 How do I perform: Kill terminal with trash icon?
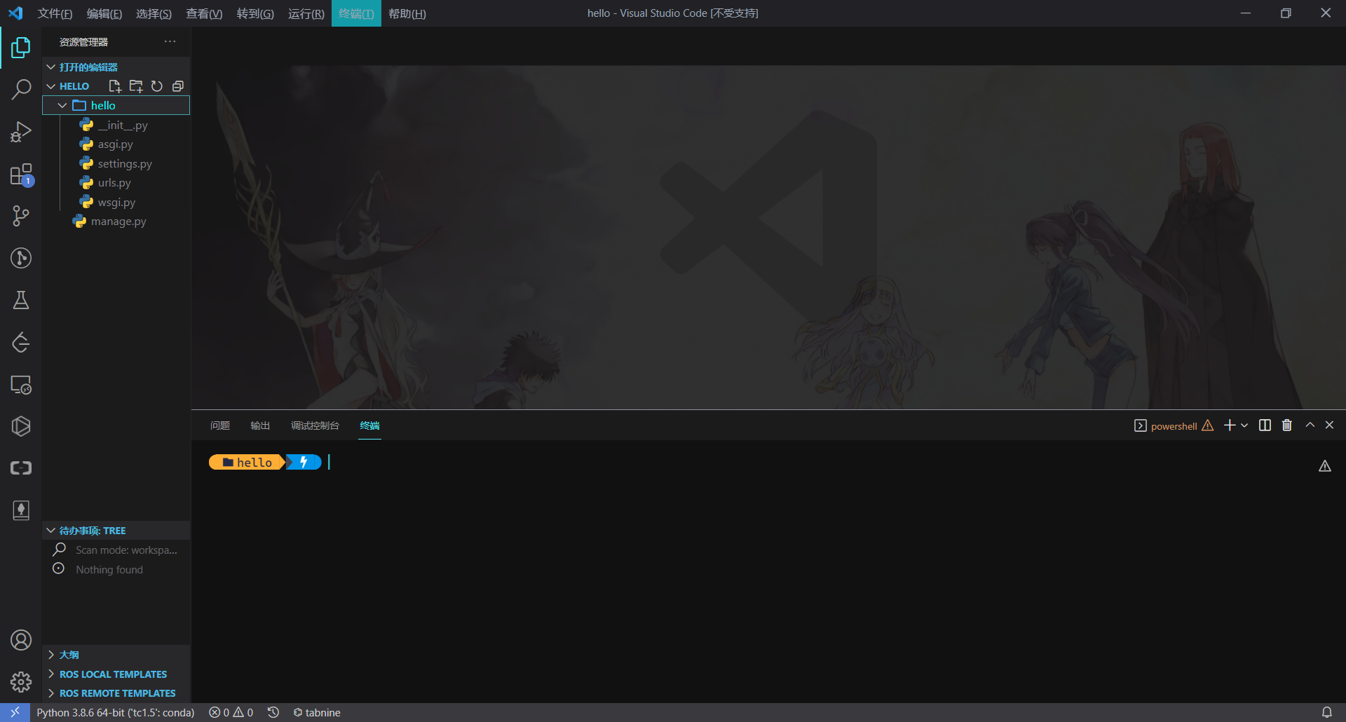click(x=1287, y=425)
